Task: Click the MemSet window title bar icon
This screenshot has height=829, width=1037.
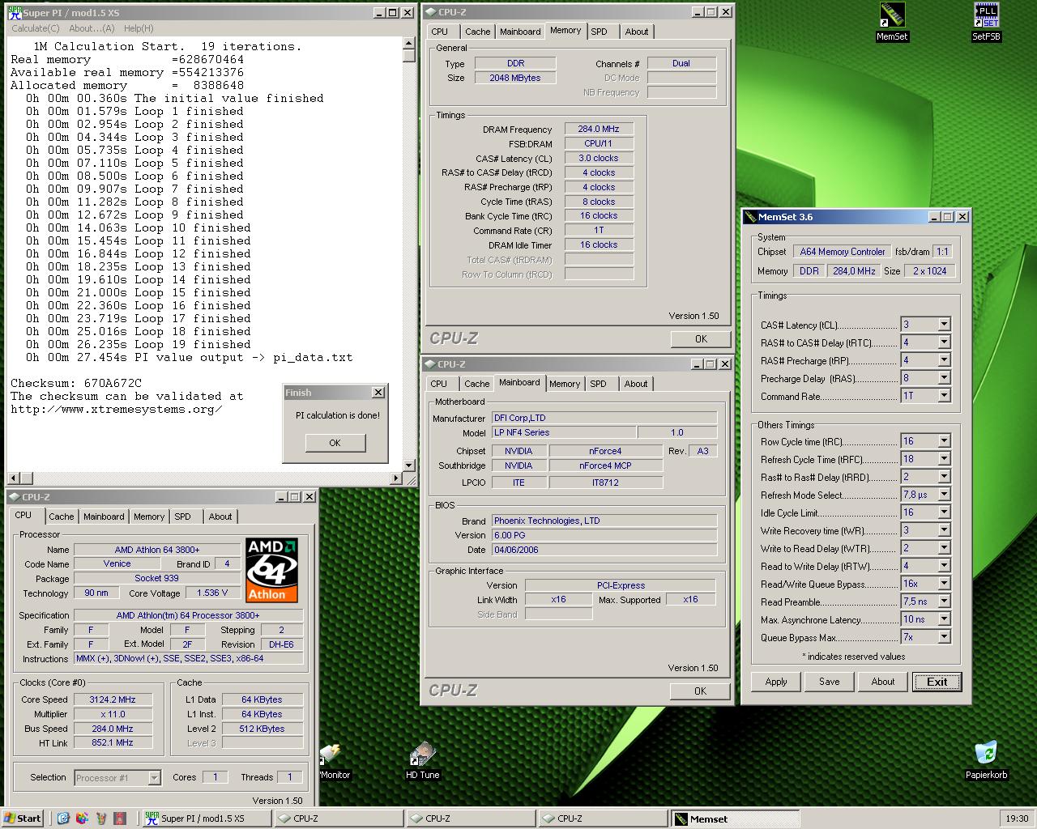Action: coord(750,217)
